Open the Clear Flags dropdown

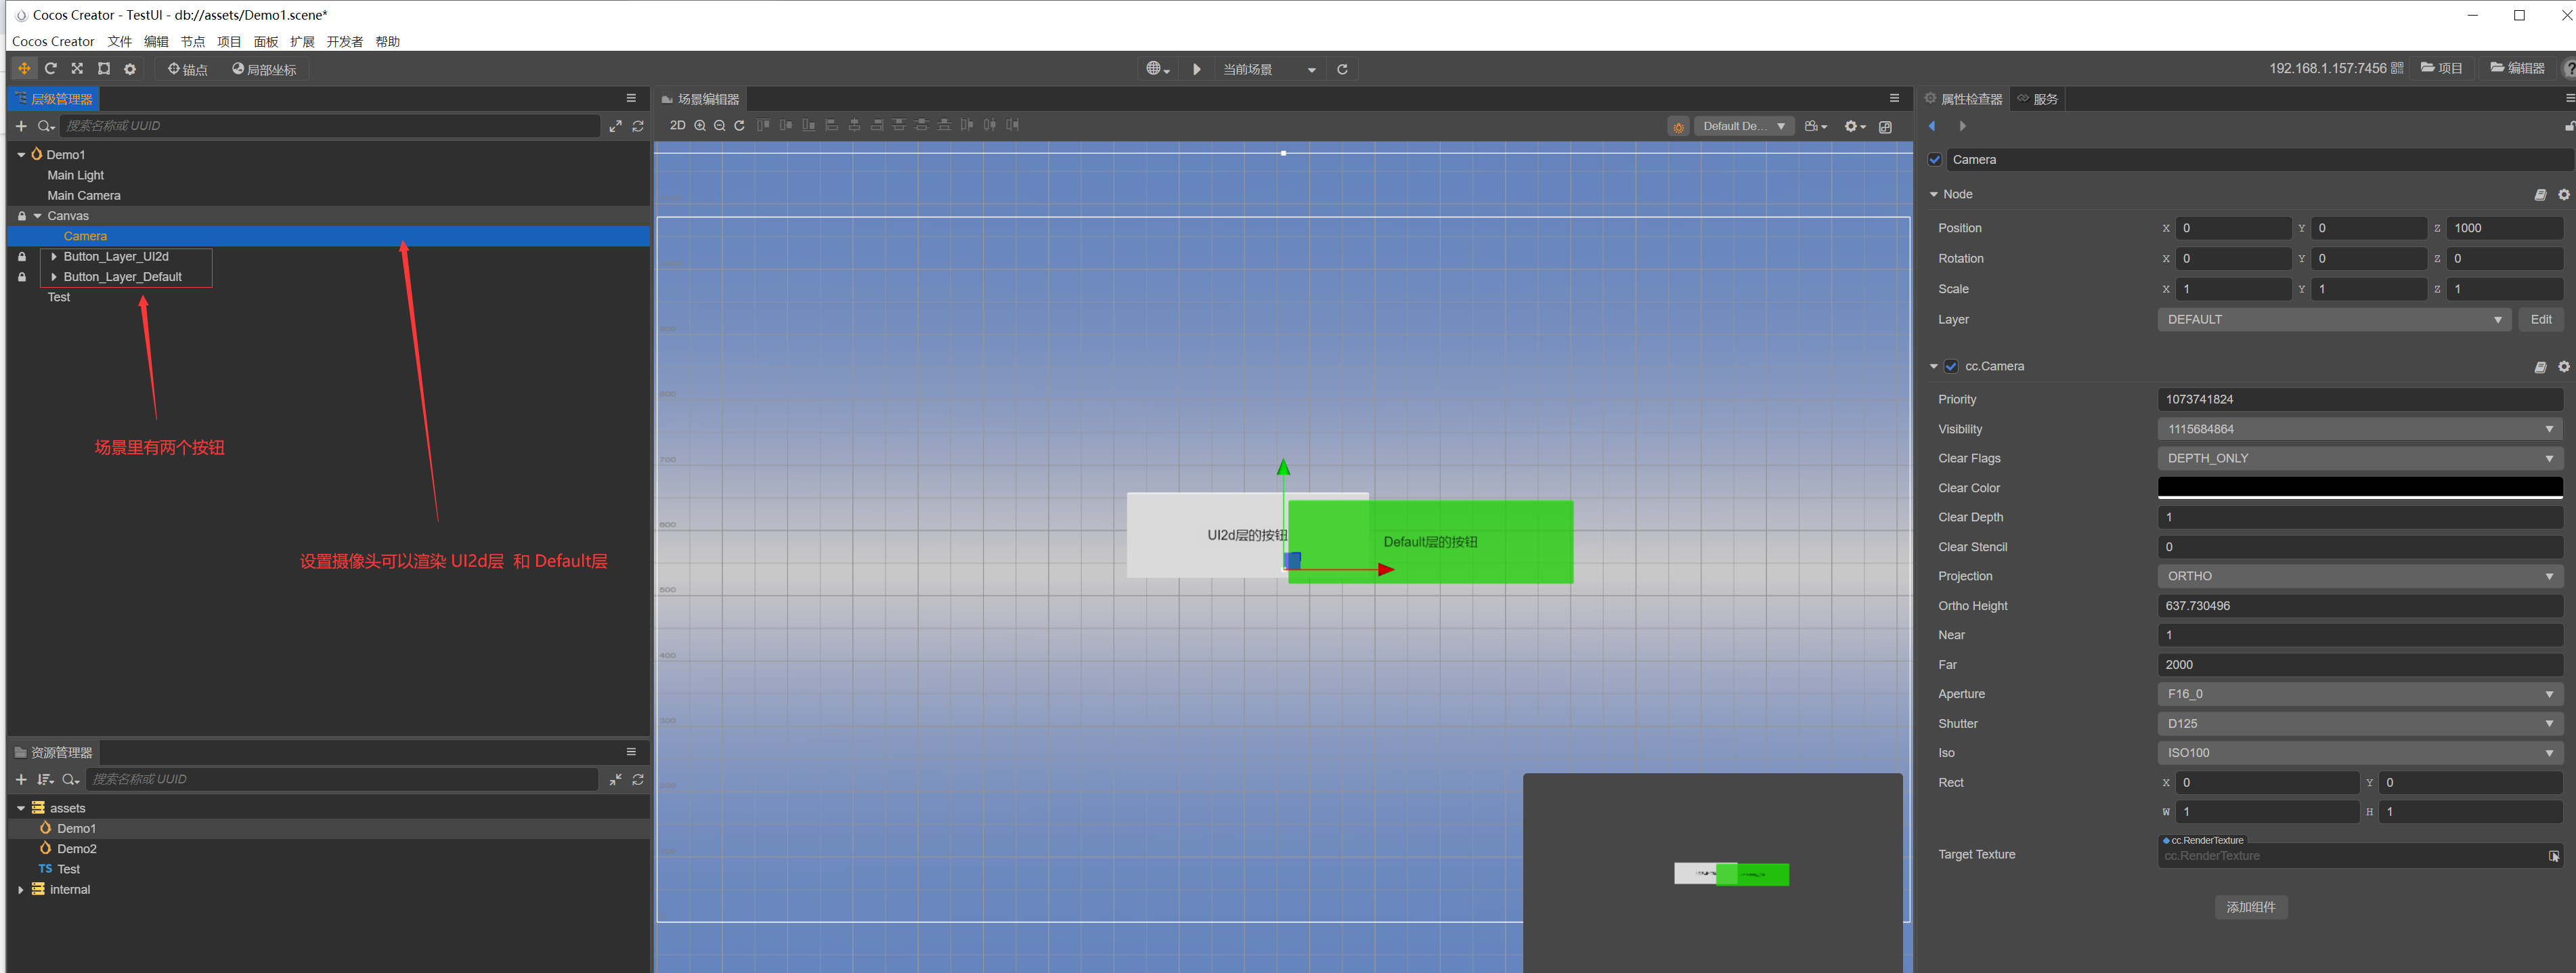point(2359,458)
